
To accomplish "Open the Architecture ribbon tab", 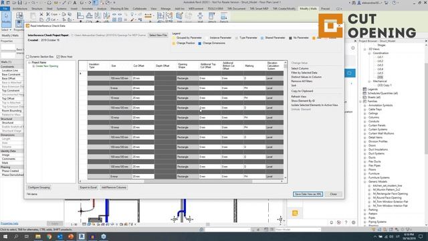I will tap(20, 9).
